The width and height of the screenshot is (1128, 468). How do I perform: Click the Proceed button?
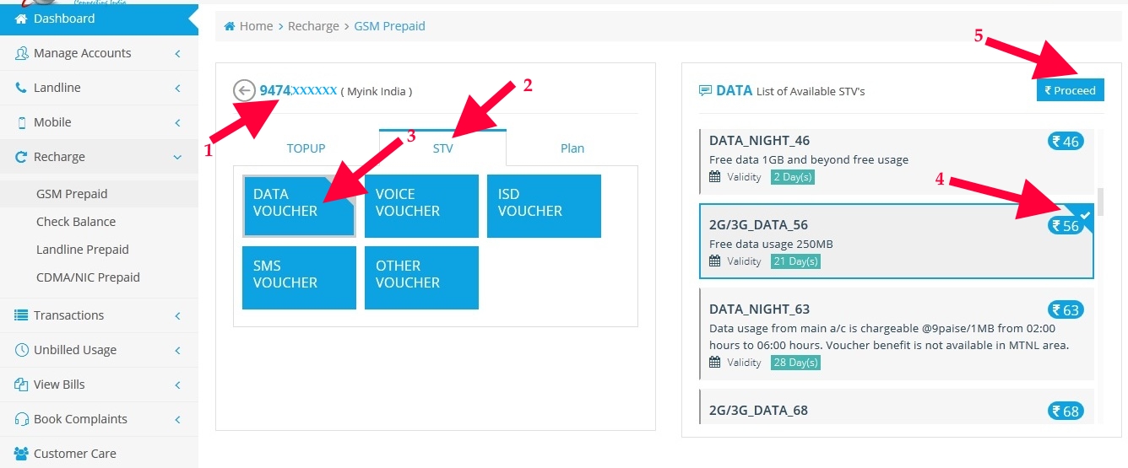click(1070, 90)
